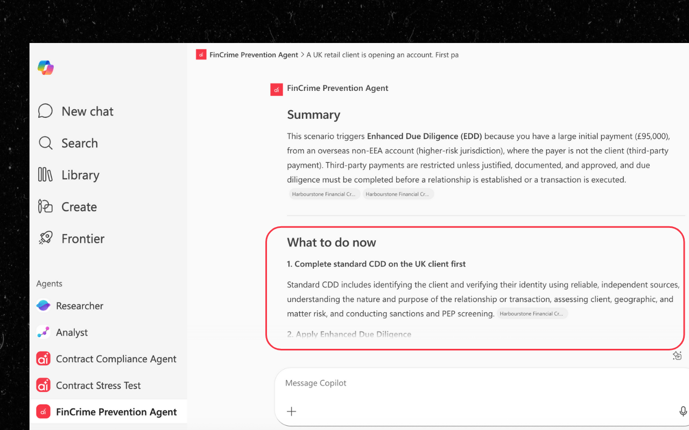Image resolution: width=689 pixels, height=430 pixels.
Task: Click the icon below the response's right edge
Action: pyautogui.click(x=677, y=356)
